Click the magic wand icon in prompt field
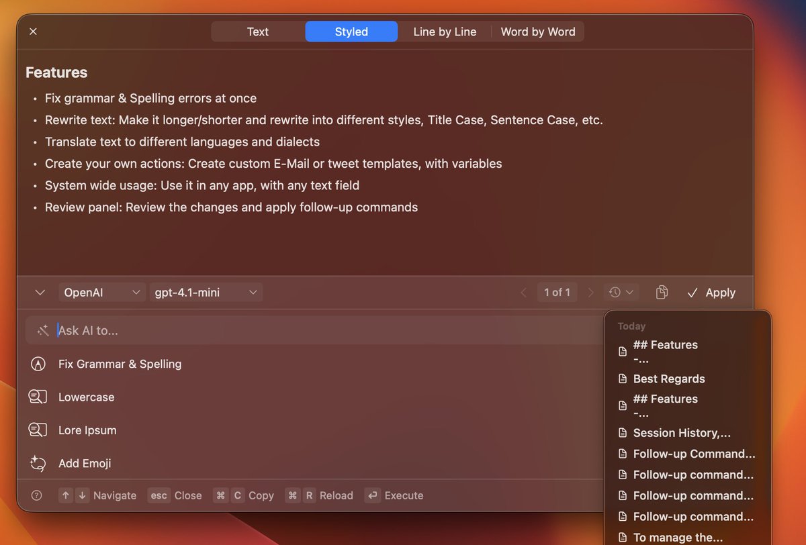806x545 pixels. (x=43, y=330)
